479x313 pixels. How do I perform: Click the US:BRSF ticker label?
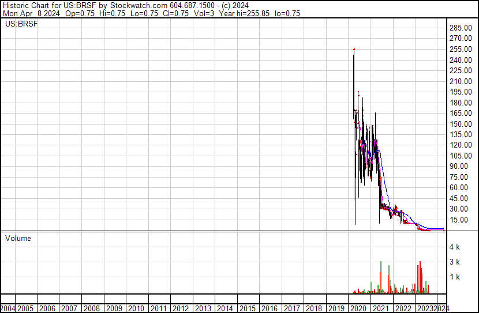click(x=21, y=24)
